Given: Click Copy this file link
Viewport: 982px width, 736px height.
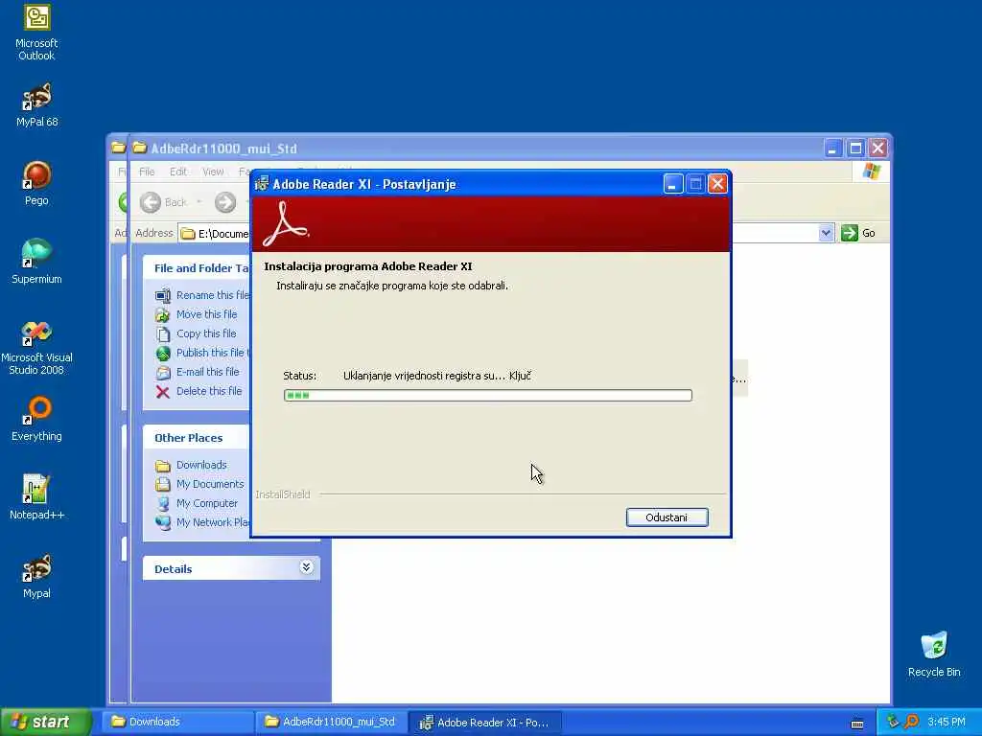Looking at the screenshot, I should coord(206,333).
